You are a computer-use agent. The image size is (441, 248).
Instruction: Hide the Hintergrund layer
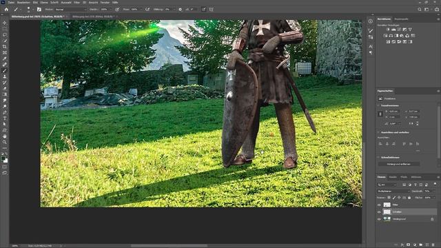pyautogui.click(x=379, y=219)
